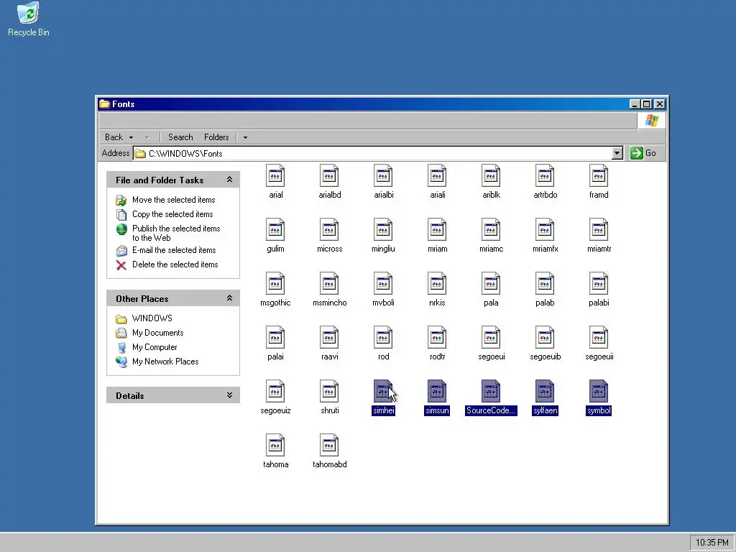Click the segoeuib file name
Image resolution: width=736 pixels, height=552 pixels.
point(545,356)
